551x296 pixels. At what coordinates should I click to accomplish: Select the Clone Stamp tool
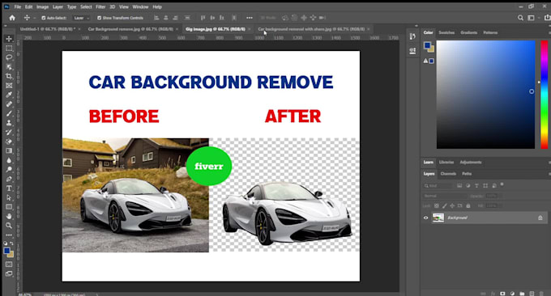[x=9, y=123]
